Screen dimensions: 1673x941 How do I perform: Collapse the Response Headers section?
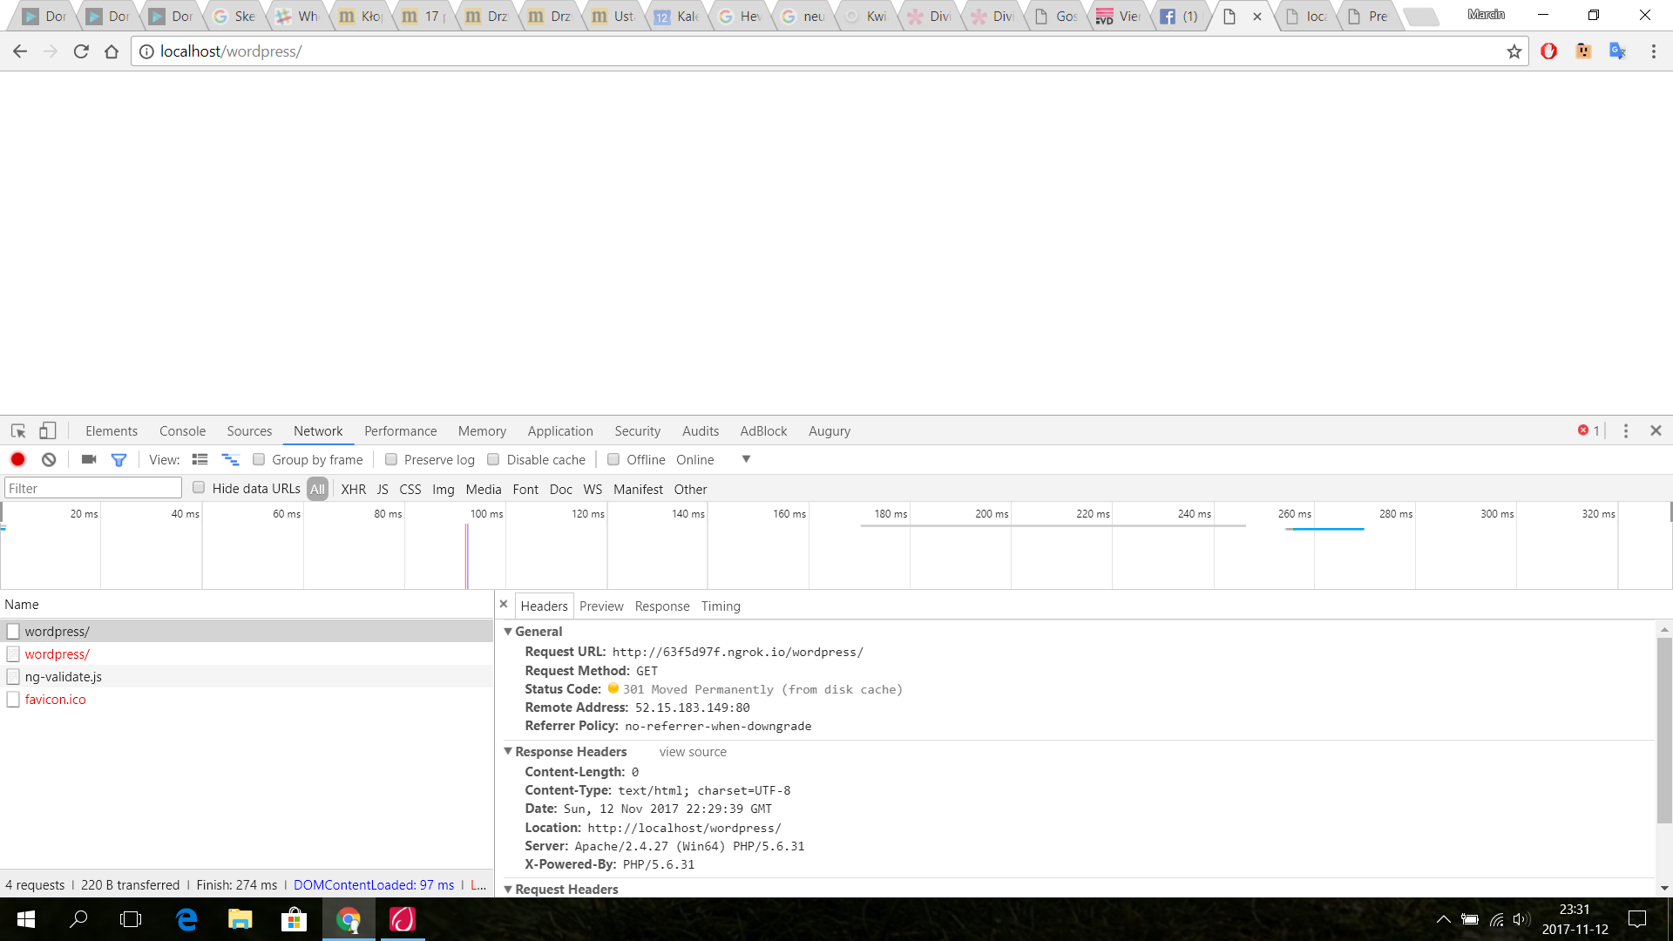point(508,751)
